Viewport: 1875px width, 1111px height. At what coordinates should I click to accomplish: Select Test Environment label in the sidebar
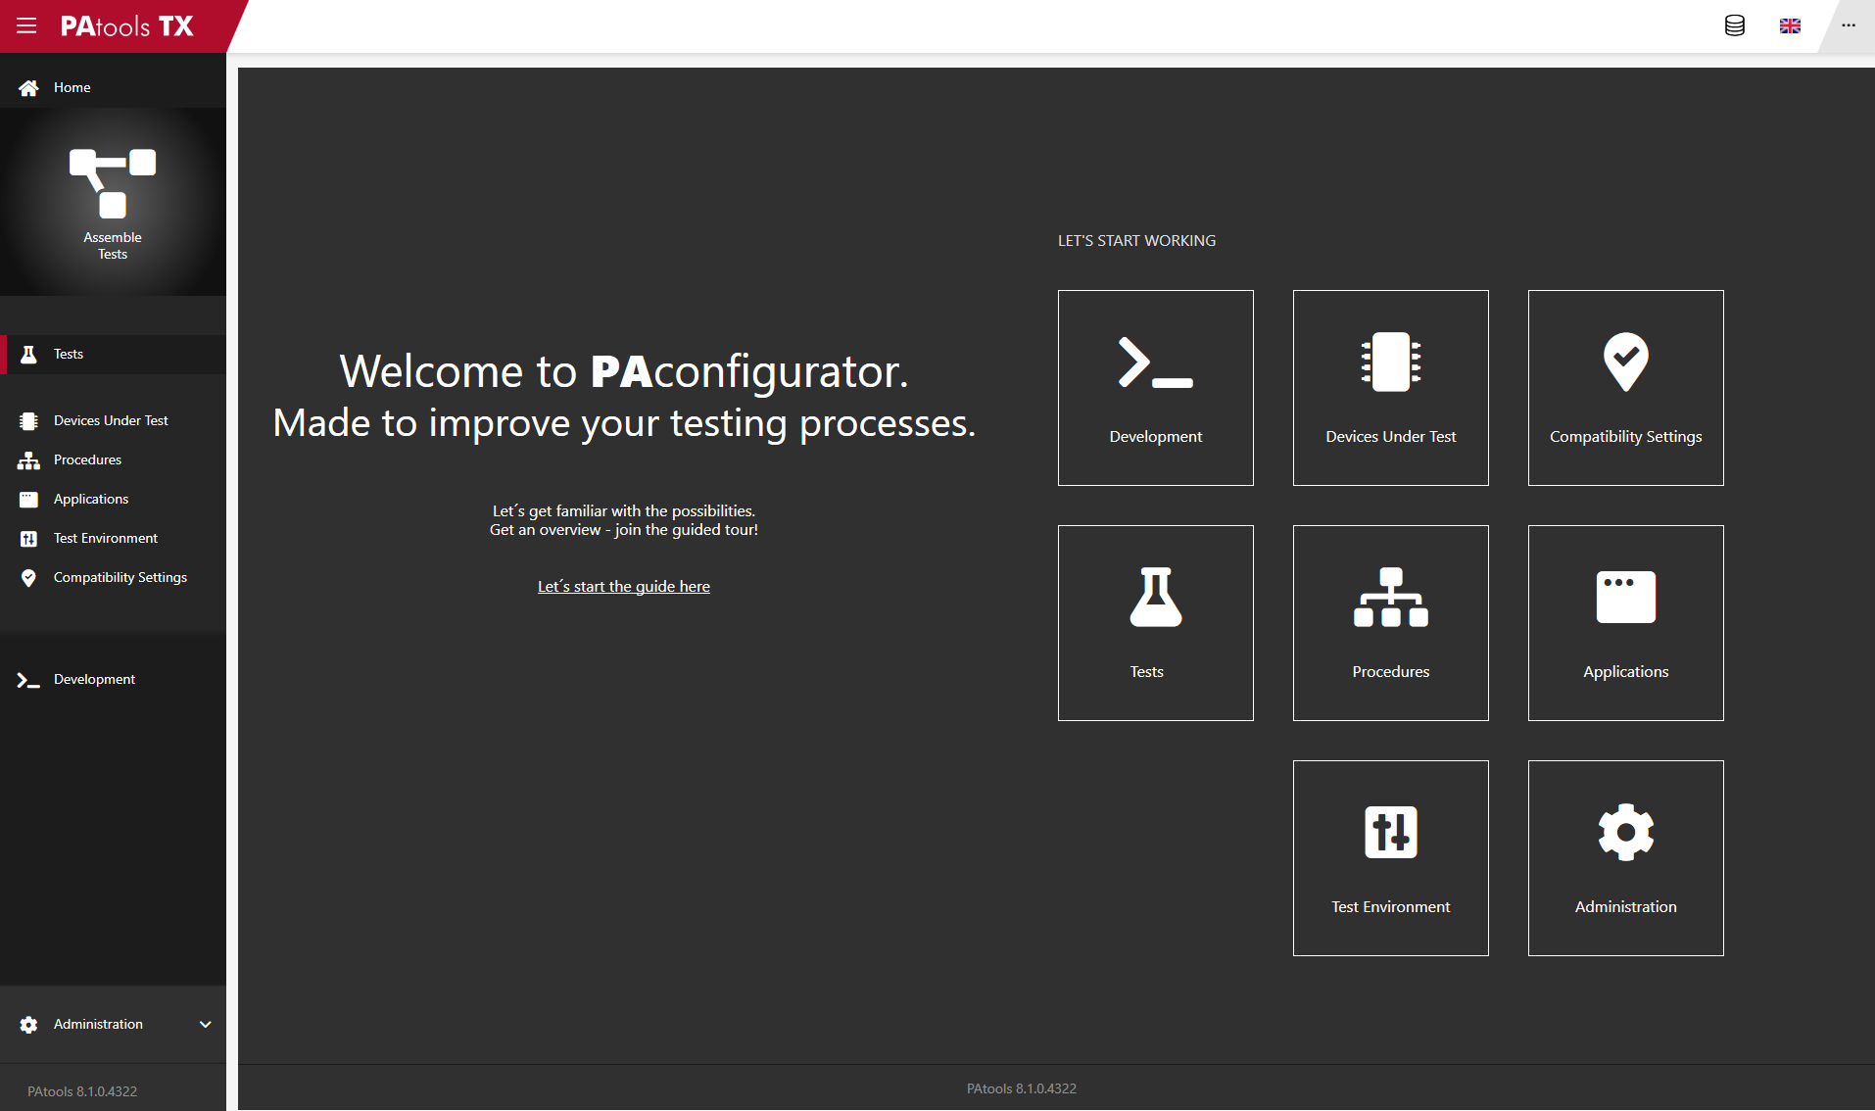tap(106, 538)
